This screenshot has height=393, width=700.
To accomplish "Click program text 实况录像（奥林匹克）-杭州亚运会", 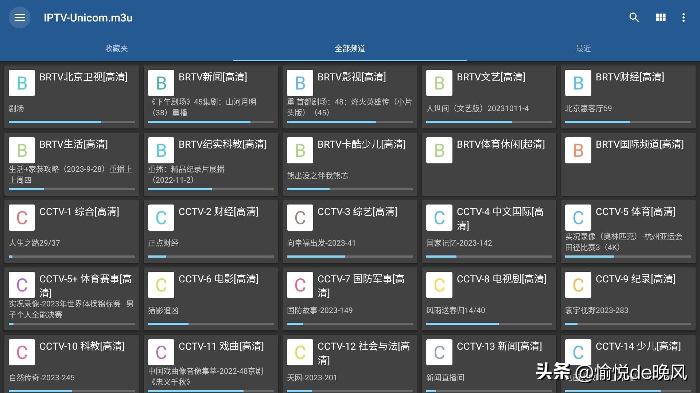I will pos(624,237).
